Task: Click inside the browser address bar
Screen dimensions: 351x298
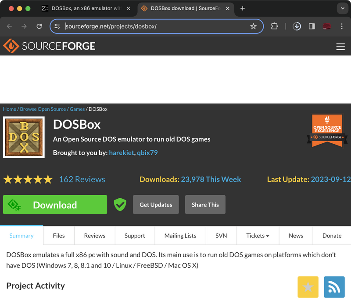Action: click(132, 26)
